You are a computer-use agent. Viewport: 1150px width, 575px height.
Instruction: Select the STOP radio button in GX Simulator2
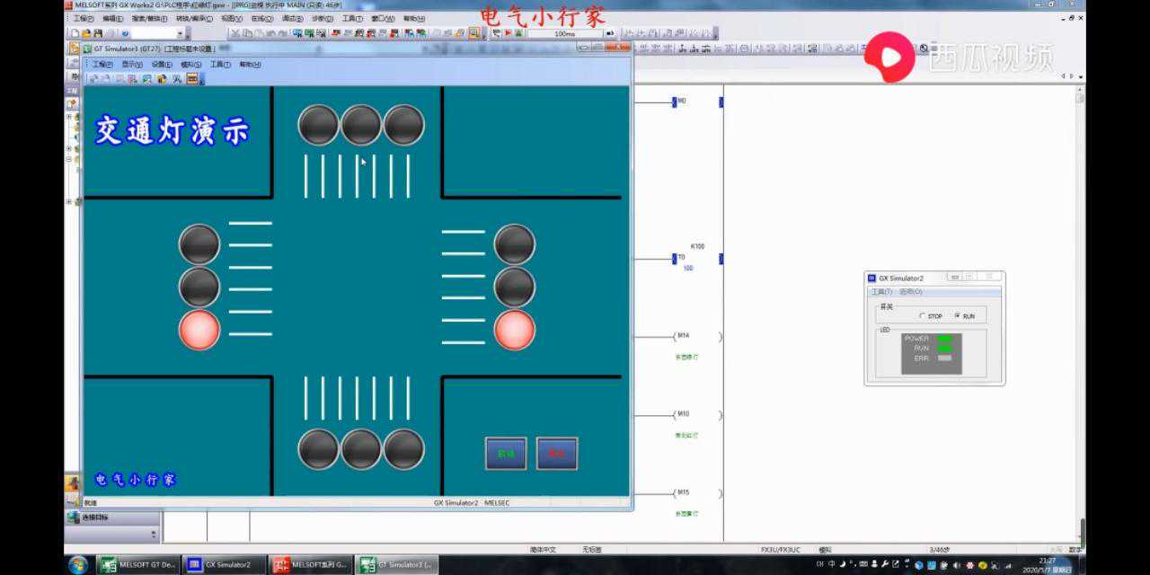[923, 316]
